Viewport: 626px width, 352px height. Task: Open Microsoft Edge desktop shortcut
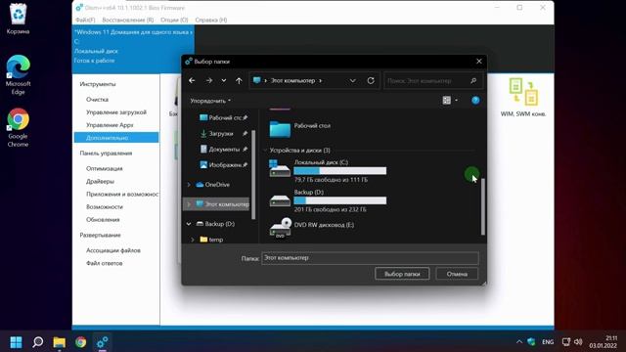point(18,74)
